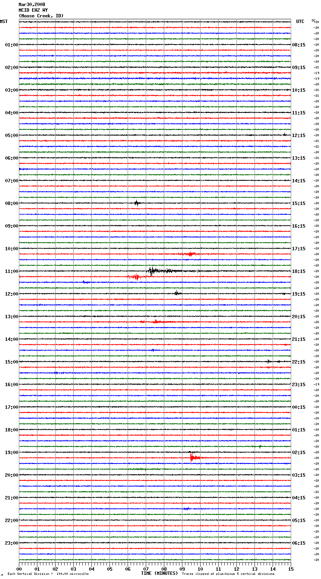Click the 10:15 UTC label
Viewport: 321px width, 579px height.
tap(299, 90)
